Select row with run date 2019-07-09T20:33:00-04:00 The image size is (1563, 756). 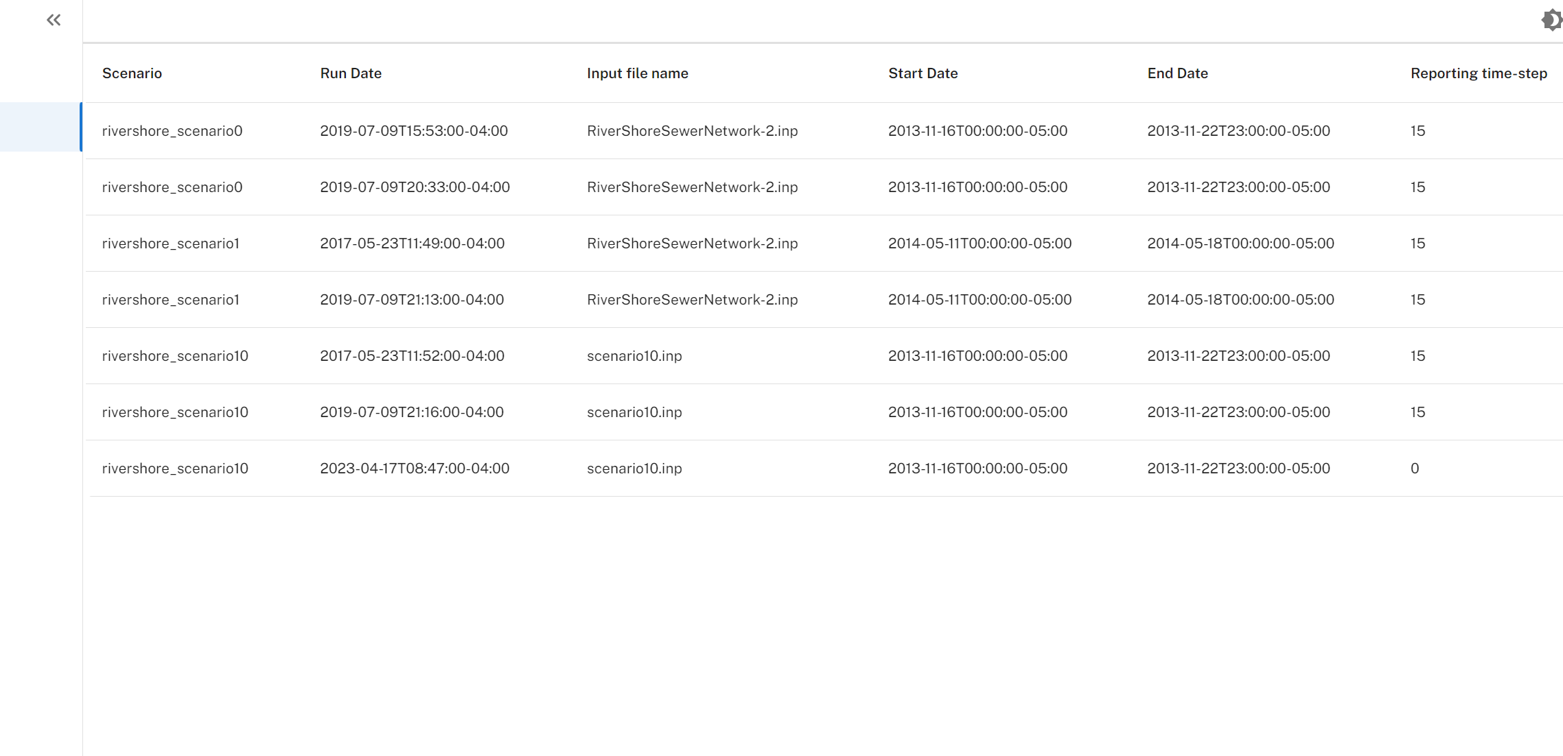[824, 187]
